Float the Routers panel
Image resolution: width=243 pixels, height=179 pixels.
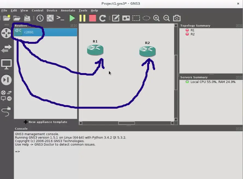point(72,26)
